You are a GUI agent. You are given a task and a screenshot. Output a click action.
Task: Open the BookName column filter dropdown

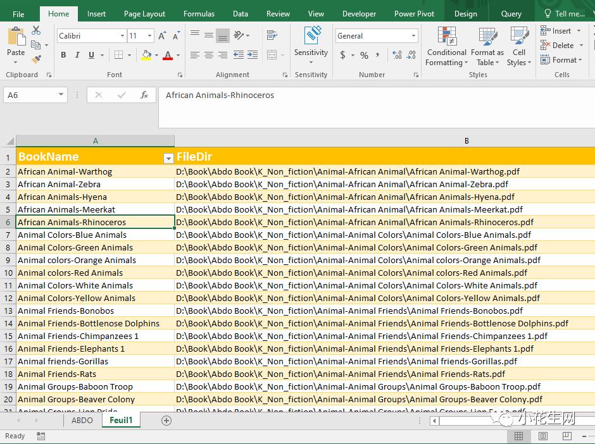[168, 158]
